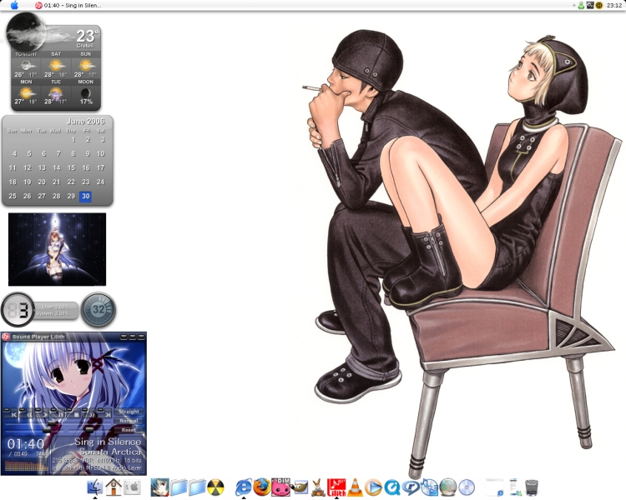Click June 2006 calendar header
Screen dimensions: 626x500
point(85,121)
